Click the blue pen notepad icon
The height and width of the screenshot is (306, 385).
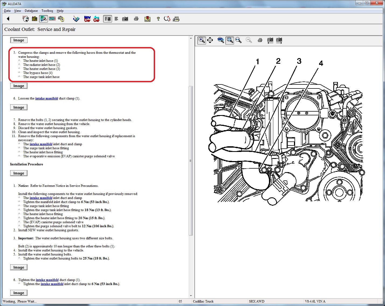[x=76, y=19]
